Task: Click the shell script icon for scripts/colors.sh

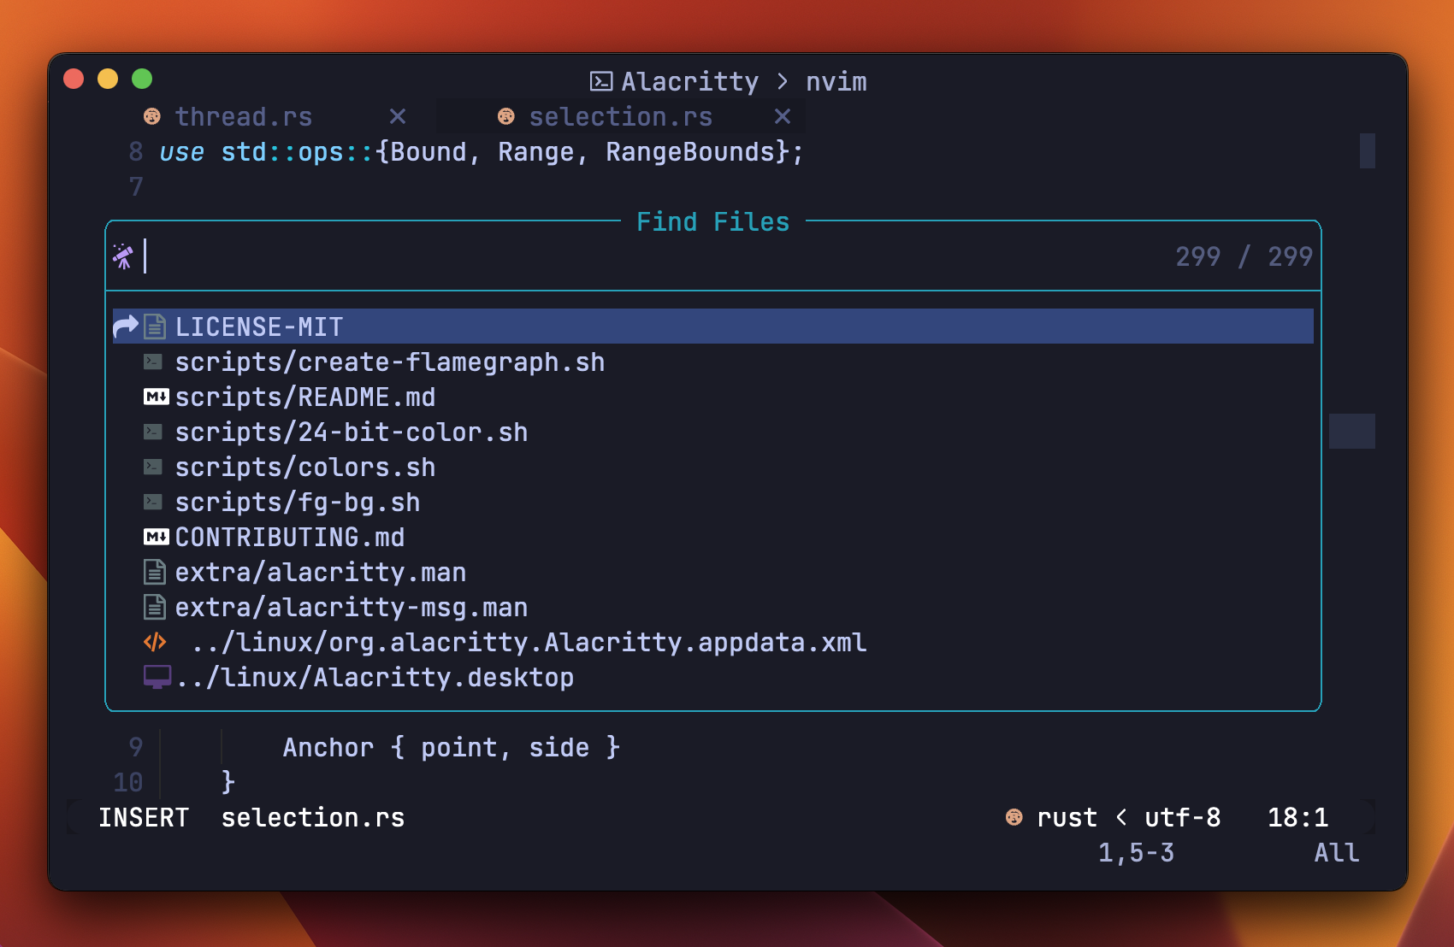Action: 154,467
